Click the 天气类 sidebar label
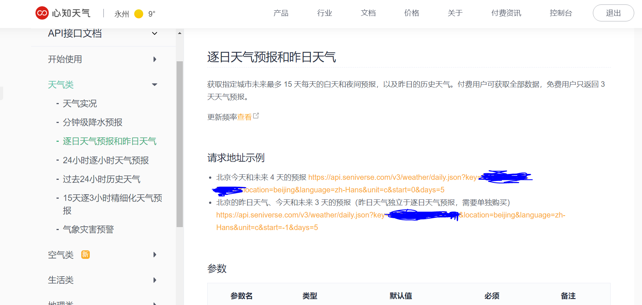The width and height of the screenshot is (642, 305). [61, 85]
